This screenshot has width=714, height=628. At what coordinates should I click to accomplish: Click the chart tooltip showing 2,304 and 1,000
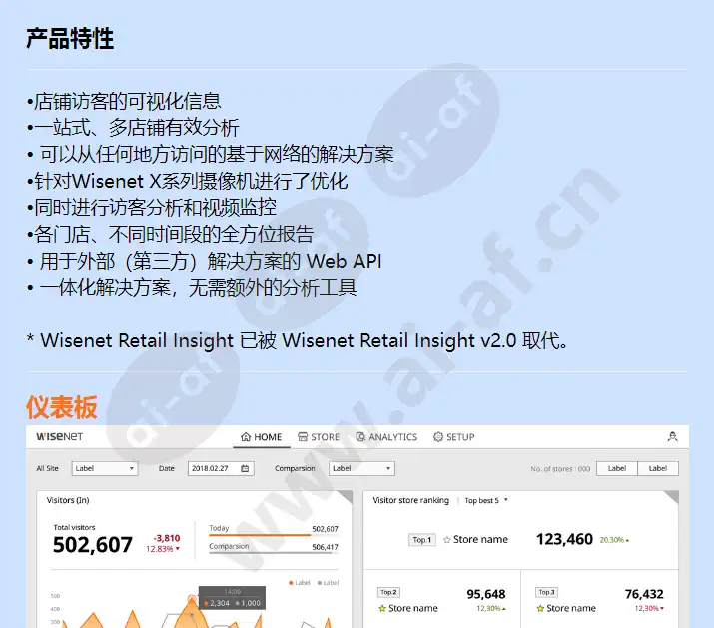coord(233,598)
